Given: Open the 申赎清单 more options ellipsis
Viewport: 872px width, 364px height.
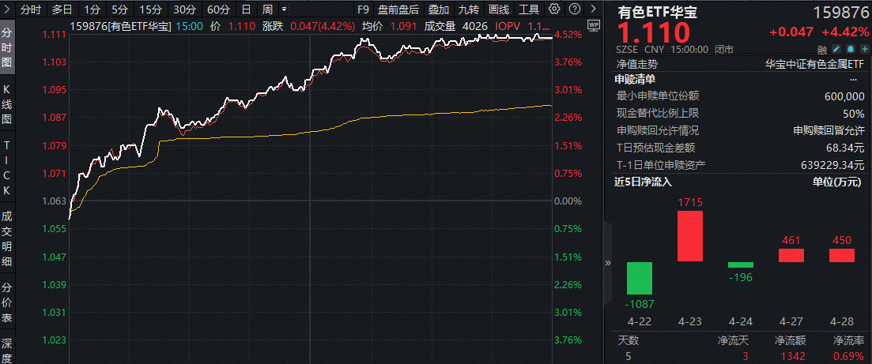Looking at the screenshot, I should pos(853,79).
